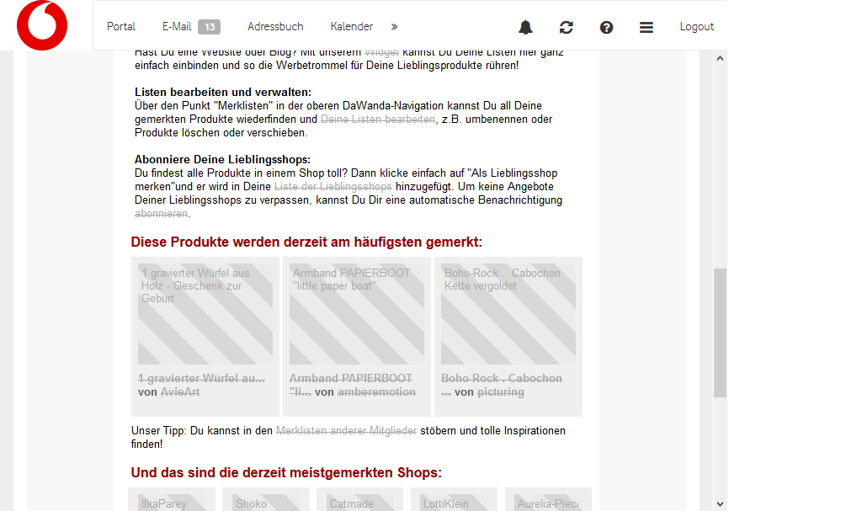Click the E-Mail unread count badge 13

pos(210,26)
